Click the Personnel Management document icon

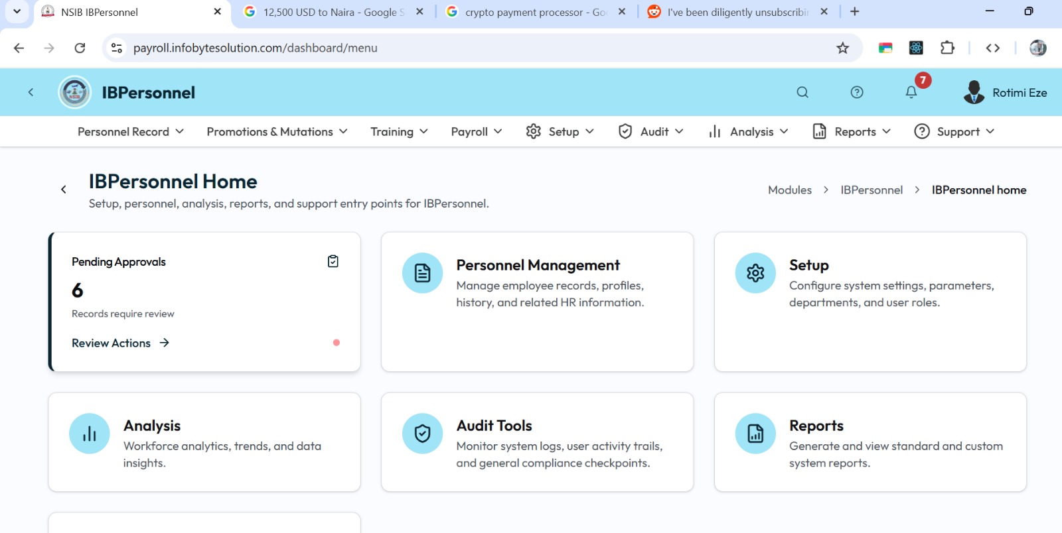[x=422, y=273]
